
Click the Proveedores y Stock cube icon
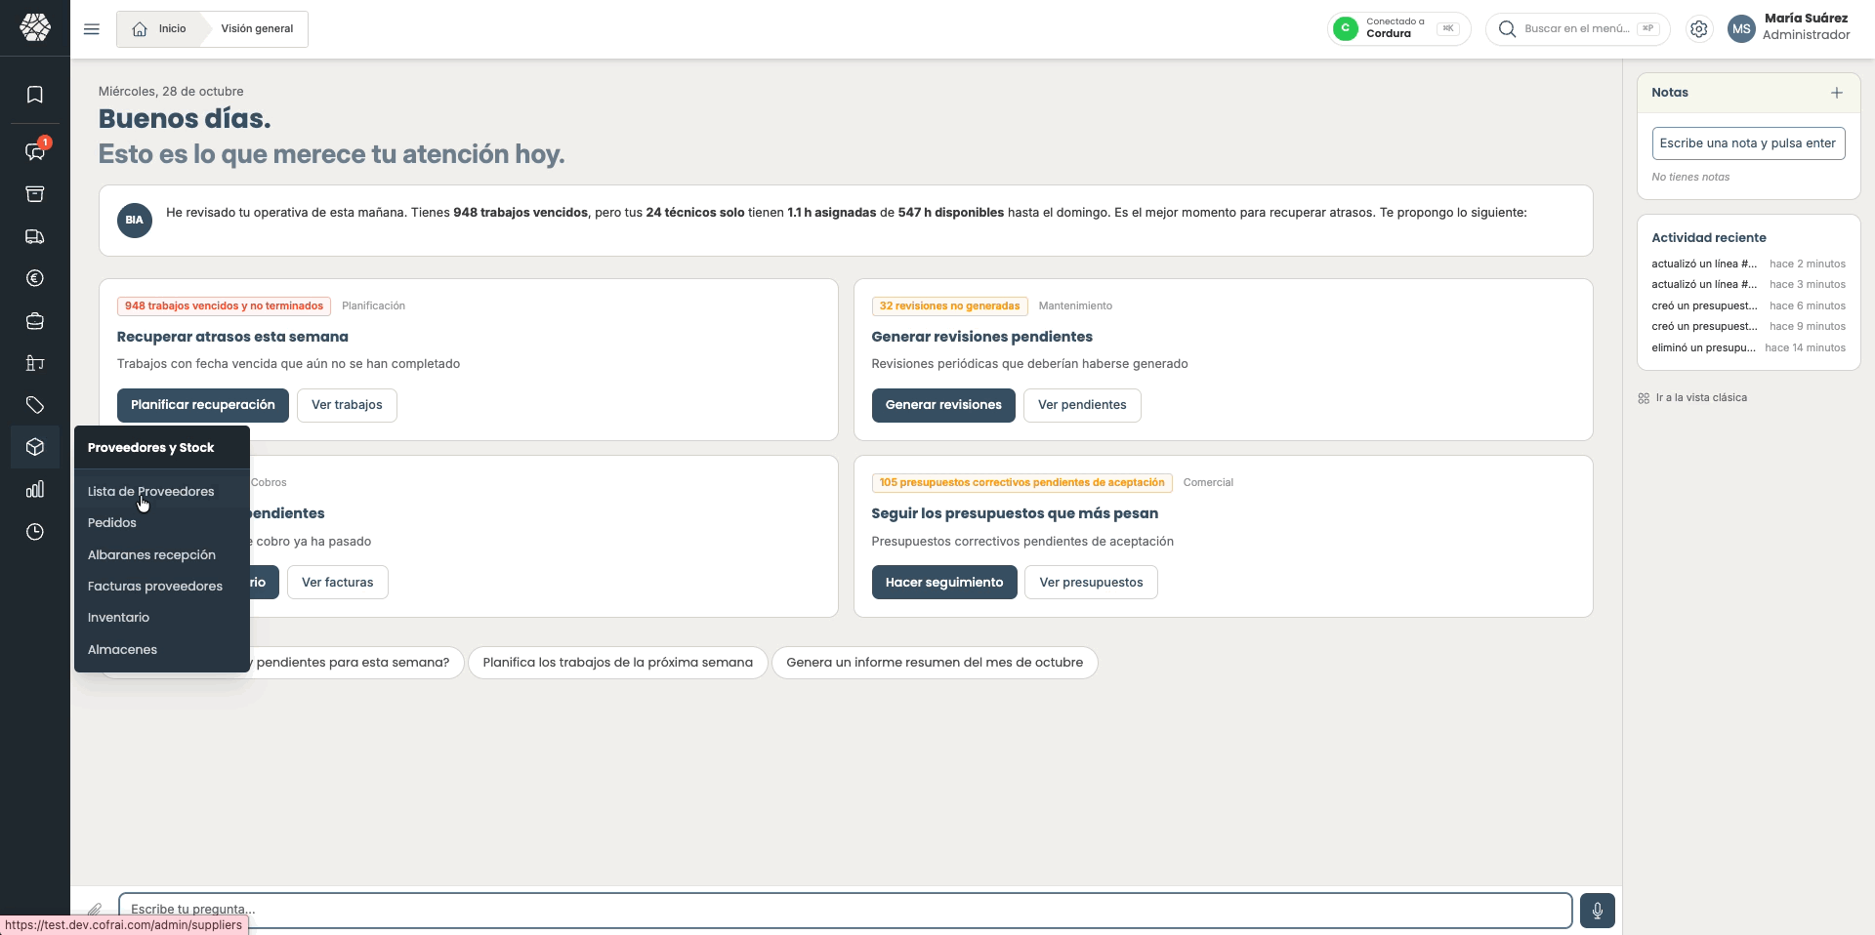point(35,447)
